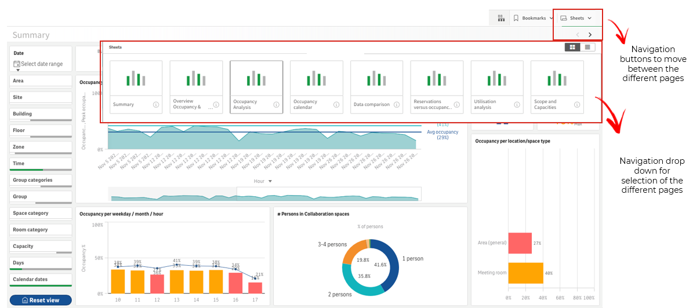Image resolution: width=693 pixels, height=308 pixels.
Task: Switch sheets panel to list view
Action: (587, 47)
